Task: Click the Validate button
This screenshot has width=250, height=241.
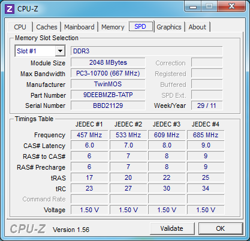Action: (x=172, y=228)
